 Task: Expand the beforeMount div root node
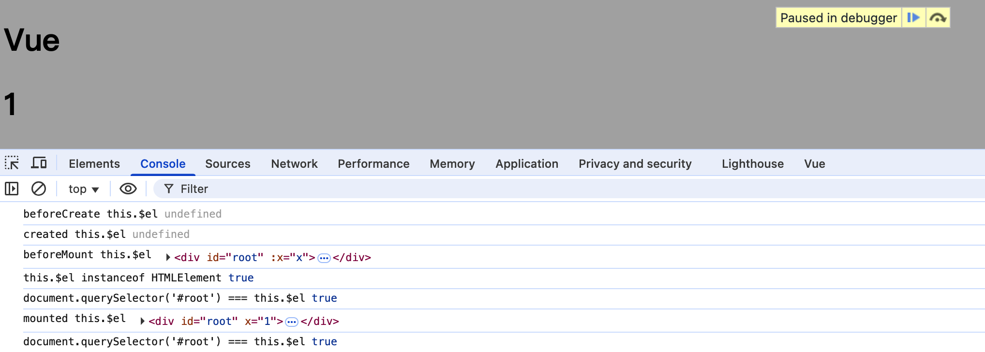tap(168, 258)
